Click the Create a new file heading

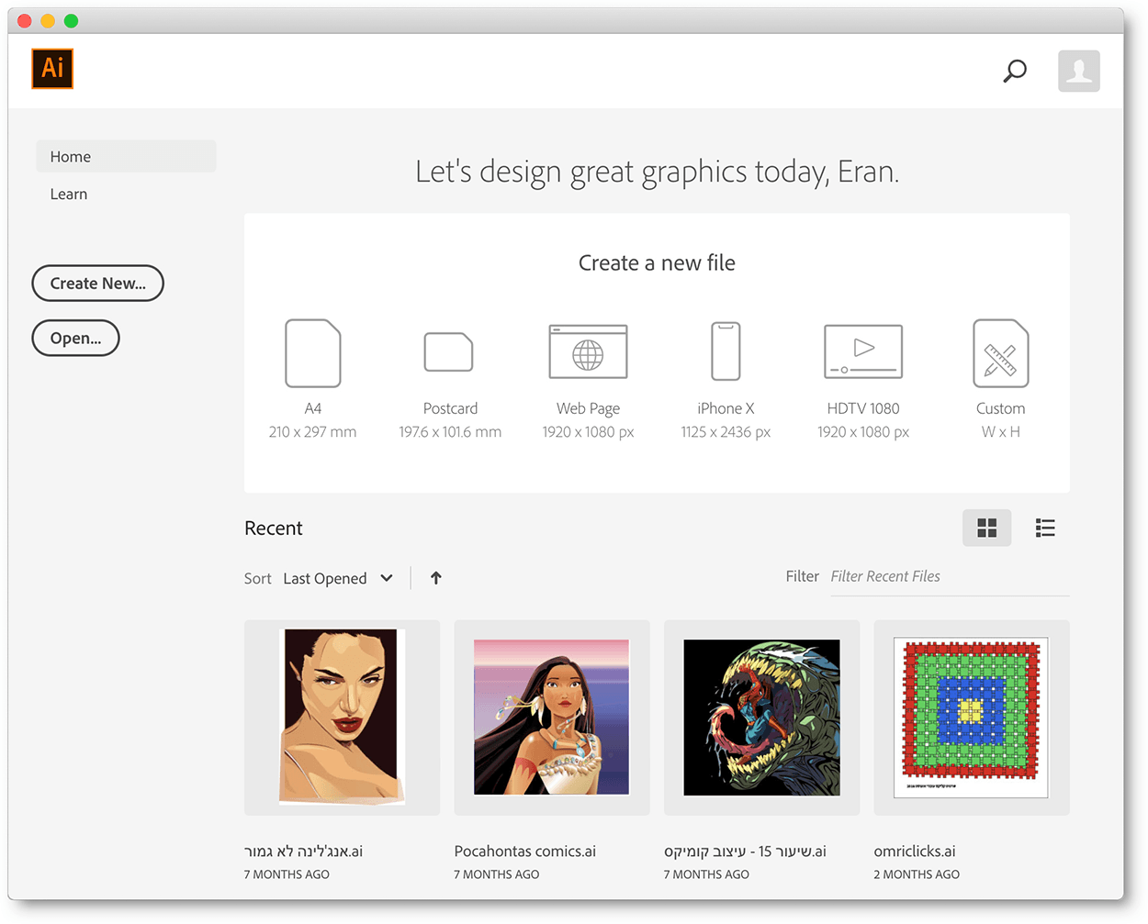pos(657,263)
